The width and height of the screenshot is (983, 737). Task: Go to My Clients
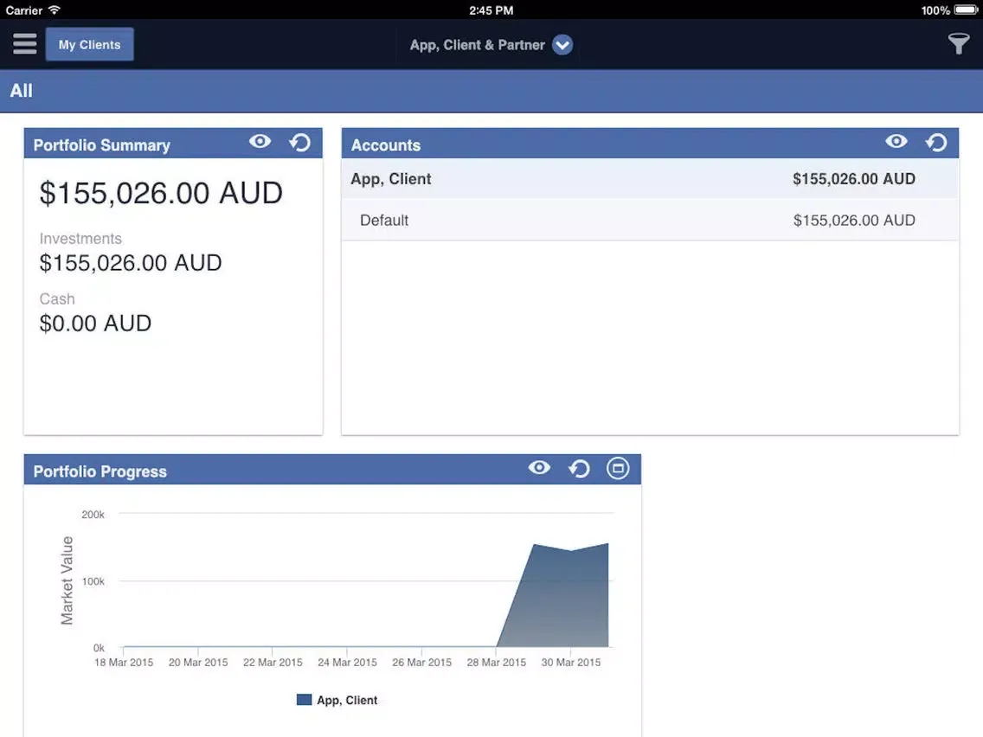(x=89, y=45)
